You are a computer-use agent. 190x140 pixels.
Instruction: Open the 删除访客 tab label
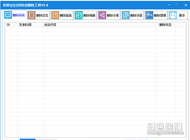[136, 15]
